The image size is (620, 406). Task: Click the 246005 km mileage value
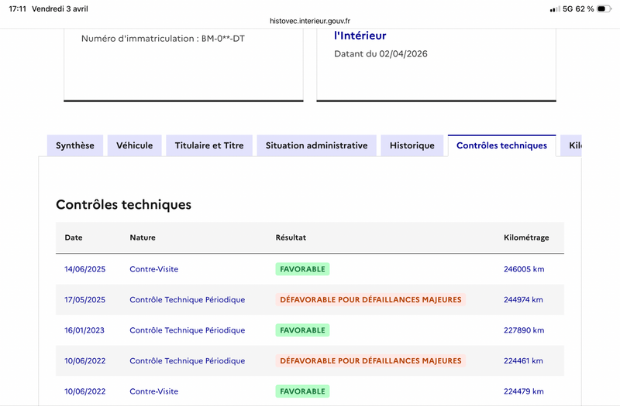tap(523, 269)
